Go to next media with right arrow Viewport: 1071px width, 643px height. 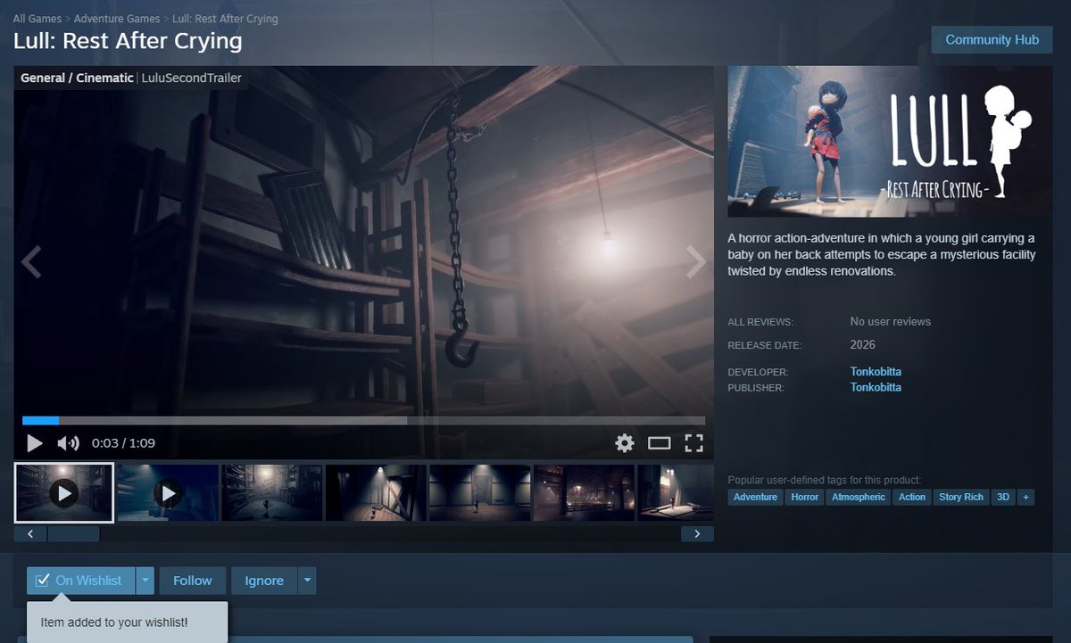(696, 262)
